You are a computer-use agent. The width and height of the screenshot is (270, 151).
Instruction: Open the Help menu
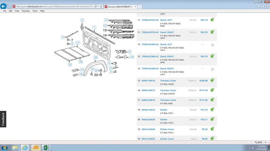(42, 11)
